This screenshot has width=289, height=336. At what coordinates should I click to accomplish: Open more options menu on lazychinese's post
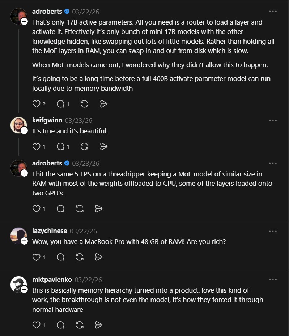click(x=273, y=231)
